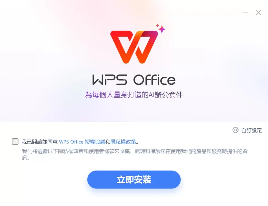The image size is (268, 206).
Task: Click the 我已閱讀並同意 label text
Action: (40, 142)
